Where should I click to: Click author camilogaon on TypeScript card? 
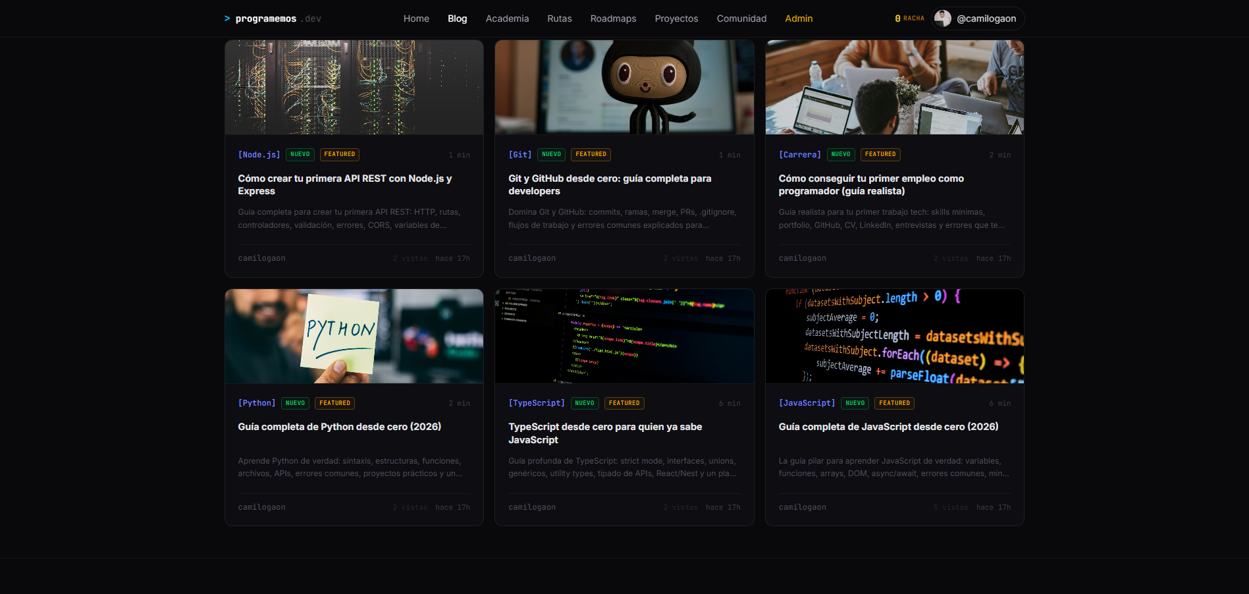point(532,507)
